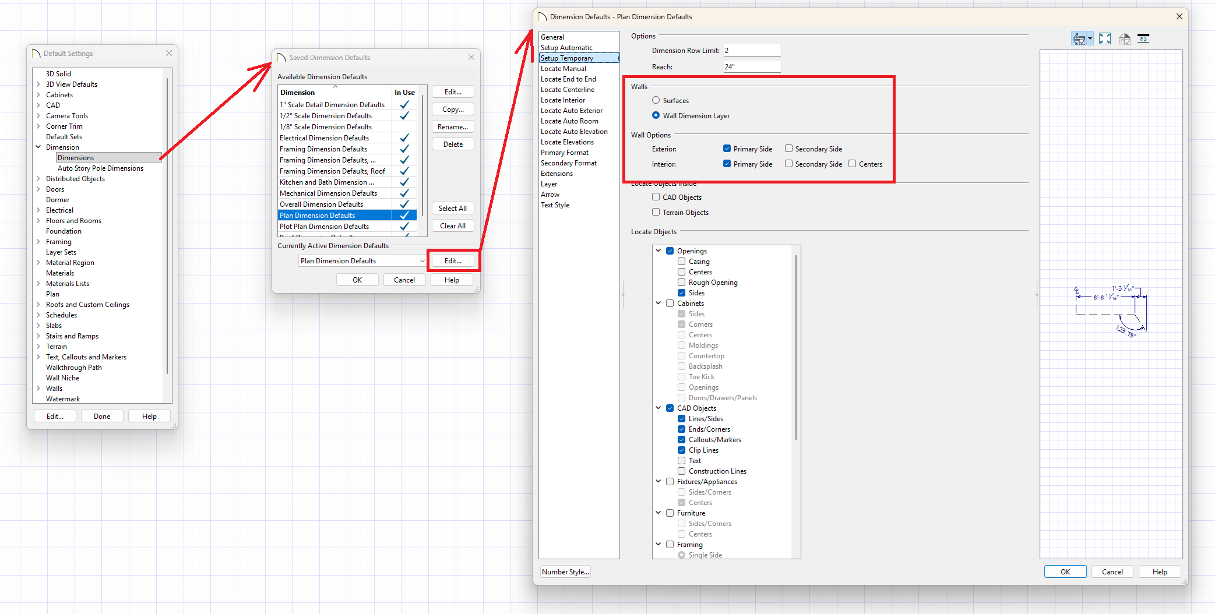Expand the Cabinets item in Default Settings

[x=38, y=95]
